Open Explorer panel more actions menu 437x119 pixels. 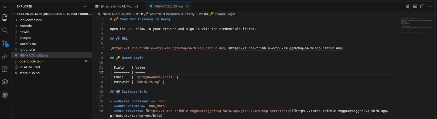pyautogui.click(x=86, y=6)
